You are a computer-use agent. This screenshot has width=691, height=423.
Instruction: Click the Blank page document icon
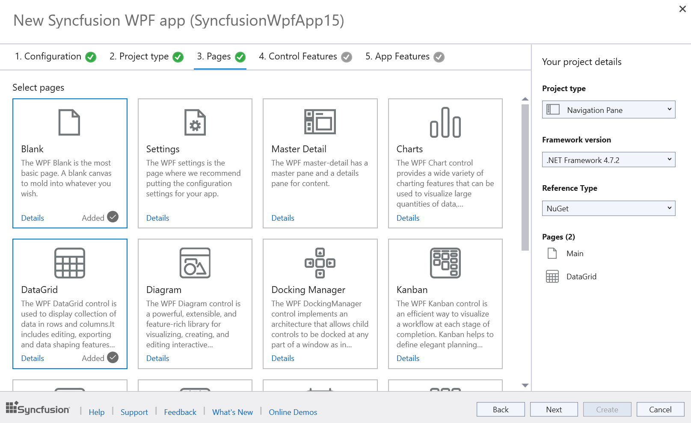coord(69,122)
